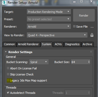Switch to the Common tab

pyautogui.click(x=9, y=44)
